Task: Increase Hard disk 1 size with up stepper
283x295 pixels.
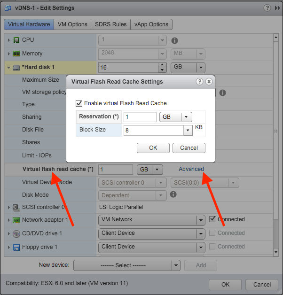Action: (x=162, y=65)
